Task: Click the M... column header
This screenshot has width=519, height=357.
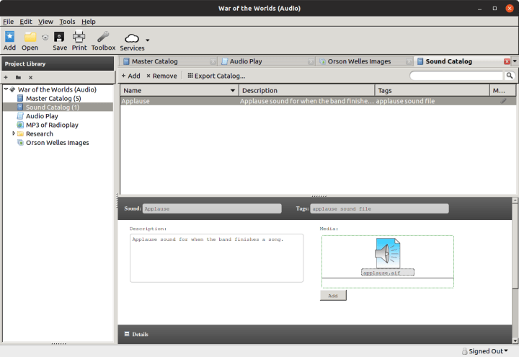Action: [x=502, y=90]
